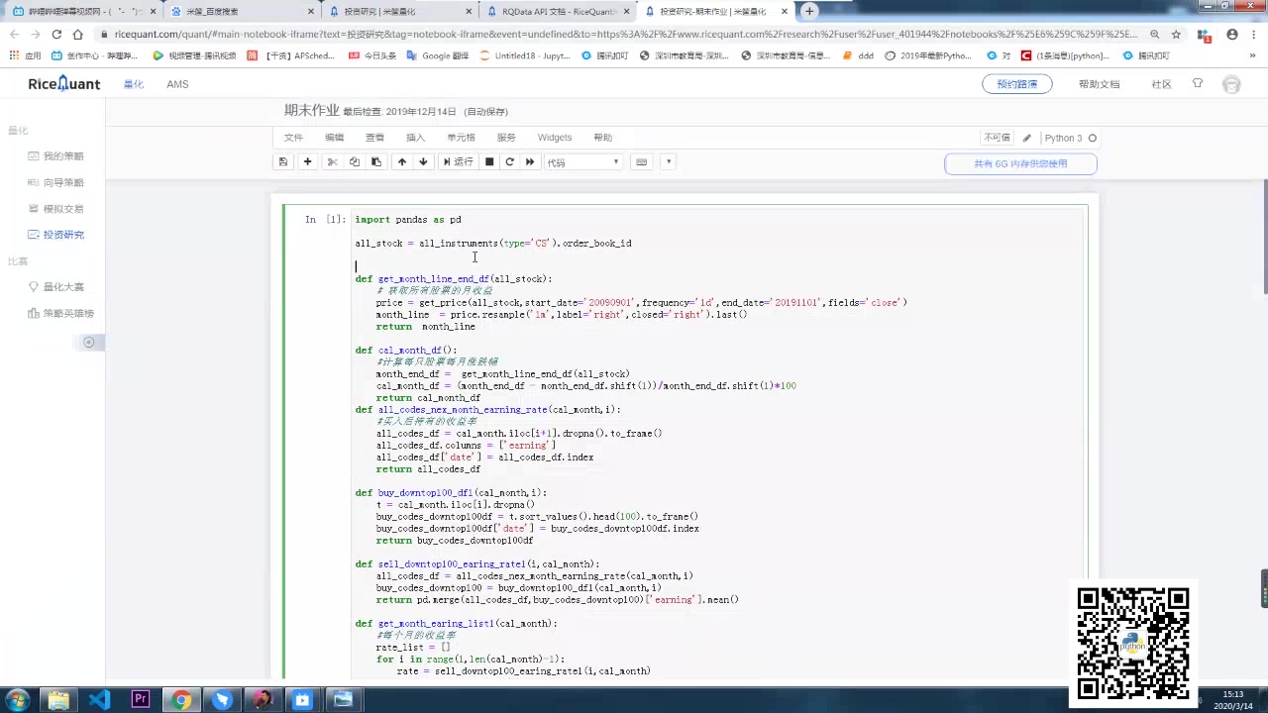Move the selected cell down
Image resolution: width=1268 pixels, height=713 pixels.
point(424,161)
